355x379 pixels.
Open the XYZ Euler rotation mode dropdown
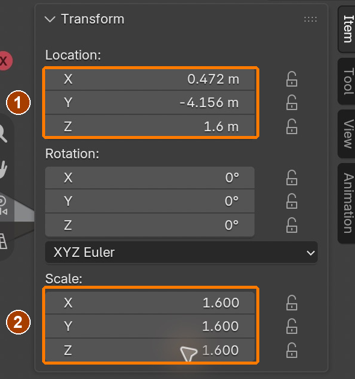click(x=181, y=252)
